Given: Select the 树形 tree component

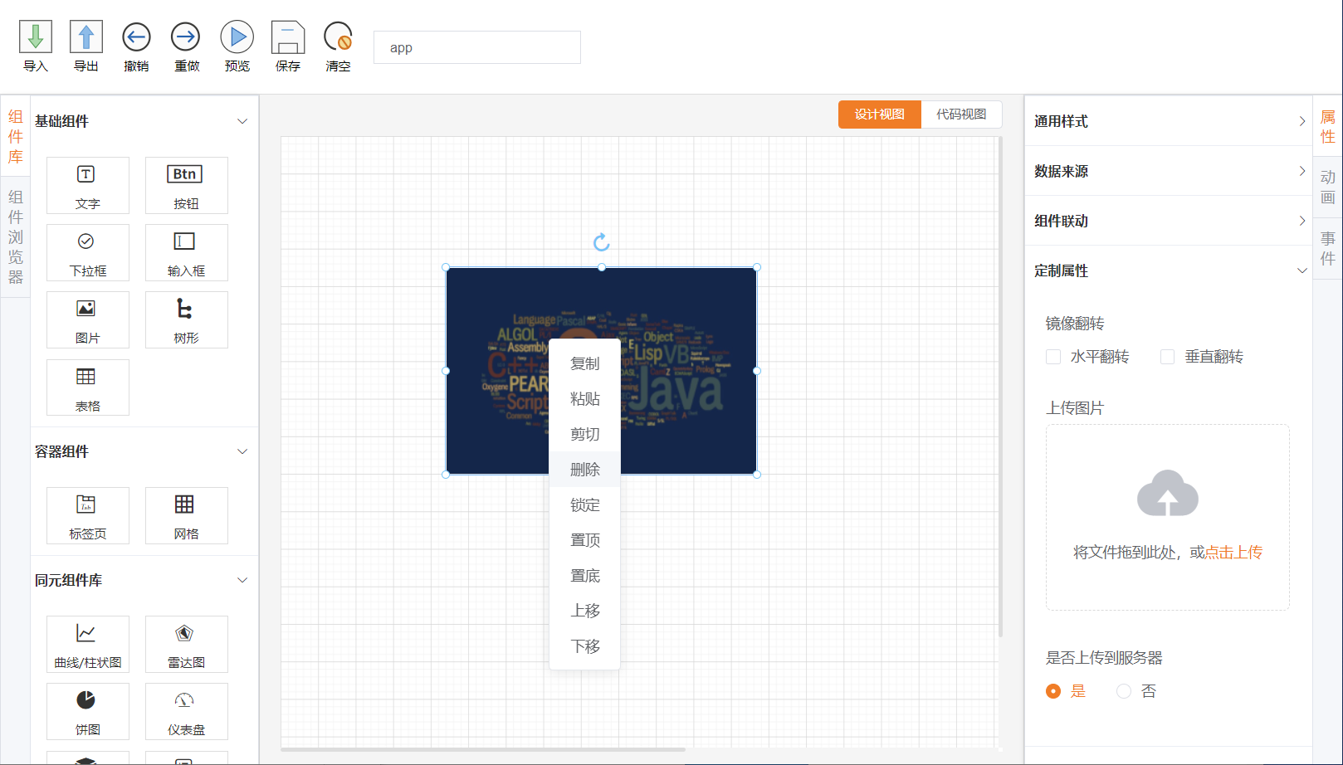Looking at the screenshot, I should pyautogui.click(x=187, y=319).
